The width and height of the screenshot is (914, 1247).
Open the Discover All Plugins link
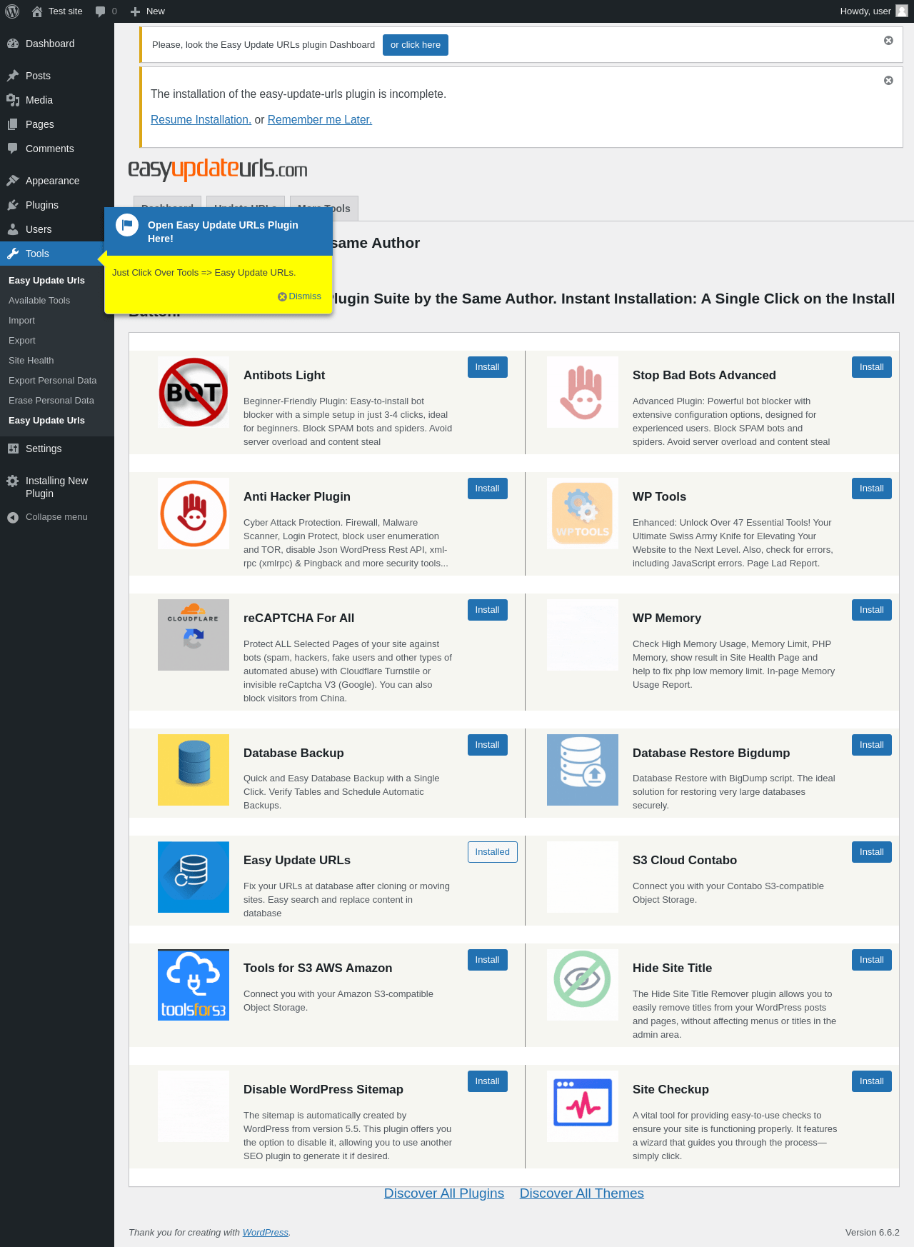coord(444,1193)
